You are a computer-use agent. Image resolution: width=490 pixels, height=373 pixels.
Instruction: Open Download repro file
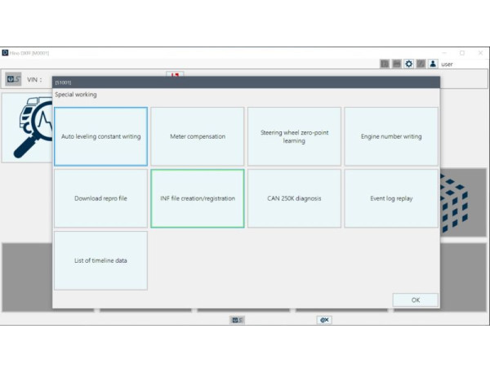(100, 198)
